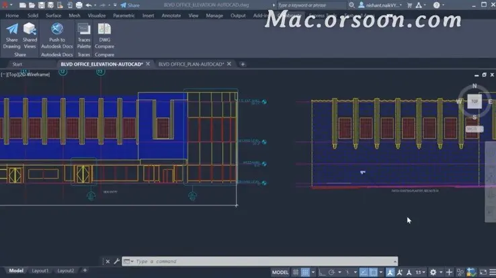The width and height of the screenshot is (496, 278).
Task: Click the Open from Web & Mobile icon
Action: [60, 5]
